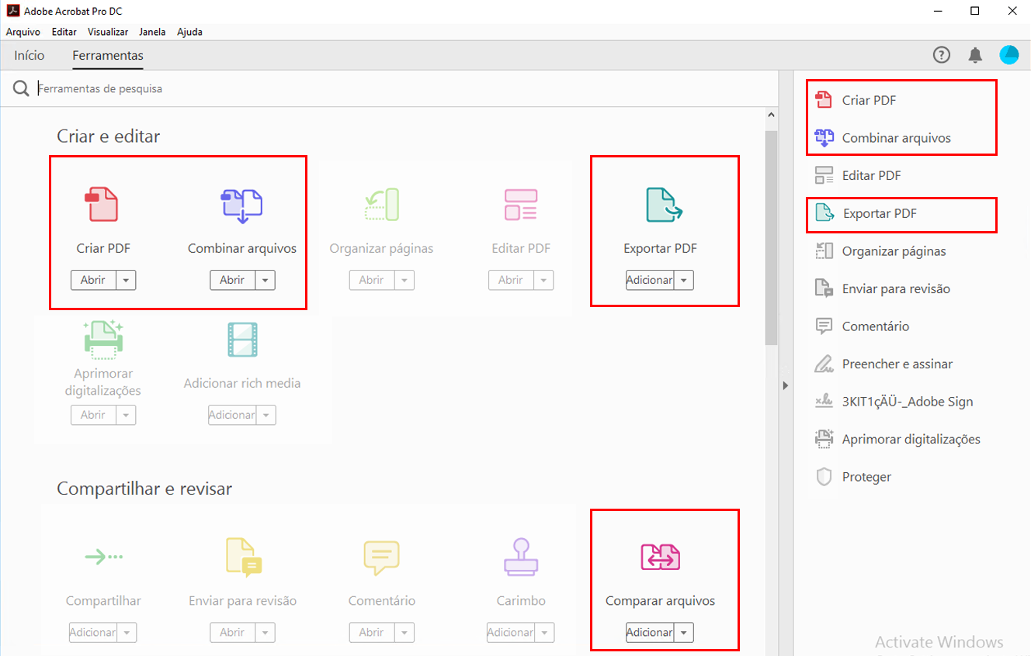Click Abrir under the Enviar para revisão tile
1031x656 pixels.
pyautogui.click(x=232, y=633)
